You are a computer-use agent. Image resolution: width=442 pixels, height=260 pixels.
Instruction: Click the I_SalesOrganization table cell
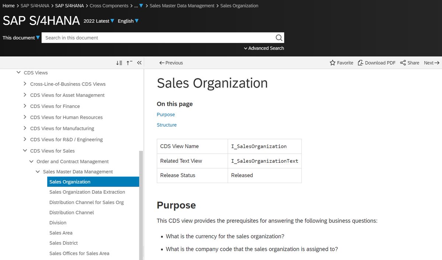pyautogui.click(x=264, y=146)
